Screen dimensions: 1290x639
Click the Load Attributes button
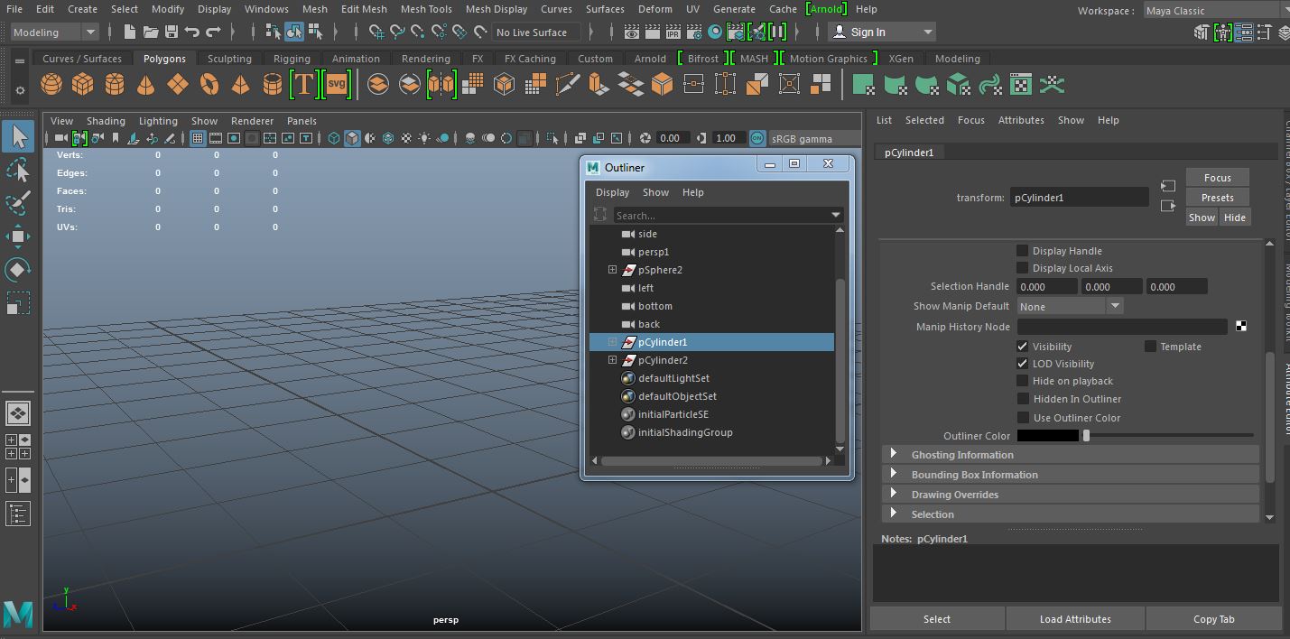pos(1075,619)
